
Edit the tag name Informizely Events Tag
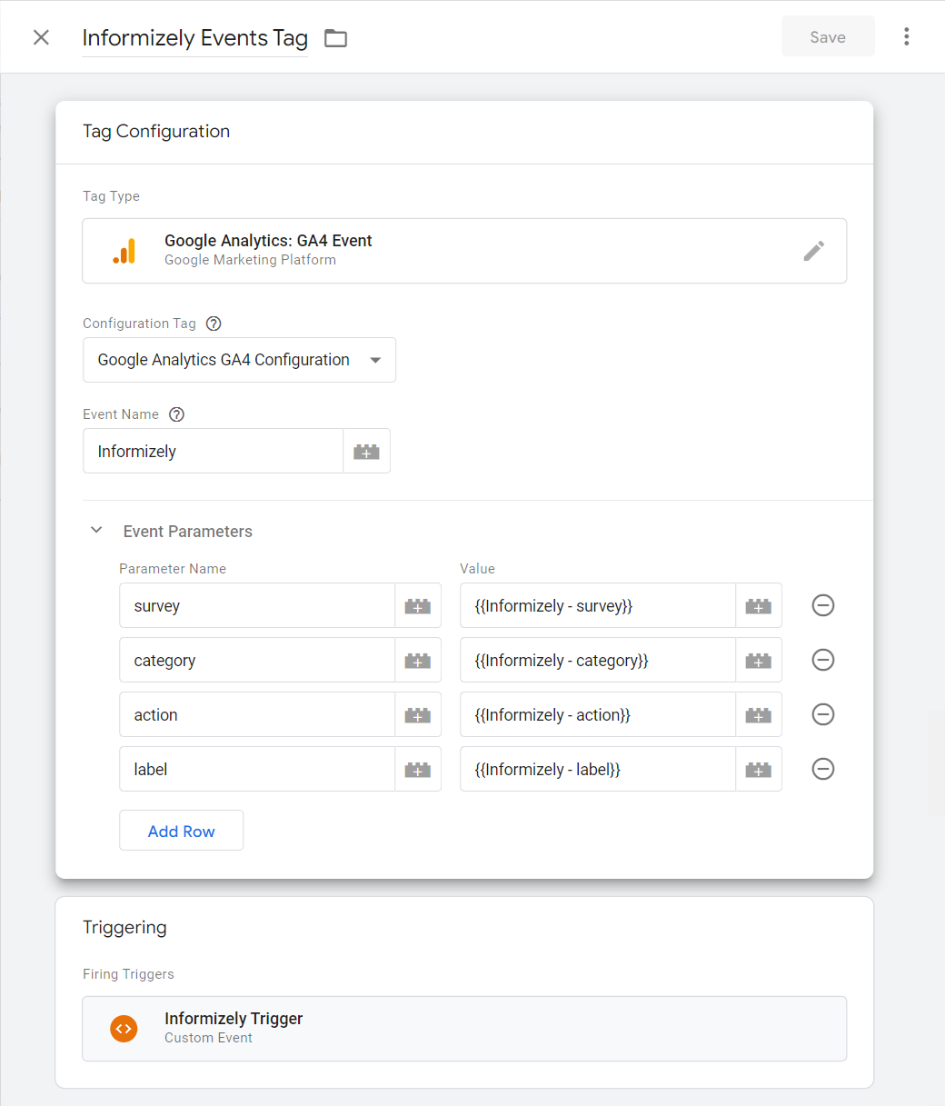pos(194,38)
